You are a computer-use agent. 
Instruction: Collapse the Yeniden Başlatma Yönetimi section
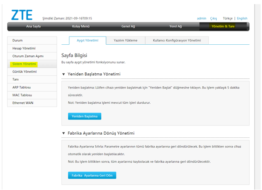point(63,74)
